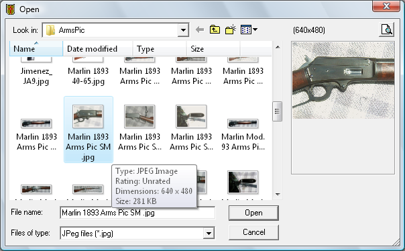
Task: Click the scroll down arrow in file list
Action: pos(278,195)
